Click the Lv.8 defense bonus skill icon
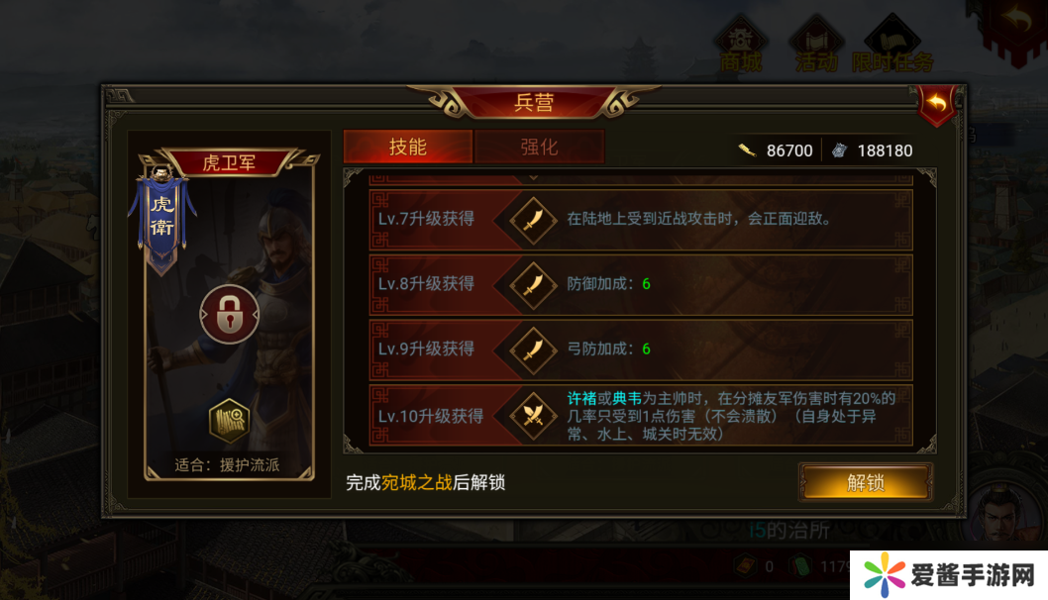Viewport: 1048px width, 600px height. [x=533, y=284]
